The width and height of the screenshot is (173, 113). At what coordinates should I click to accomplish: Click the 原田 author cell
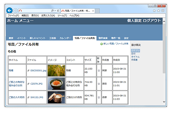107,84
